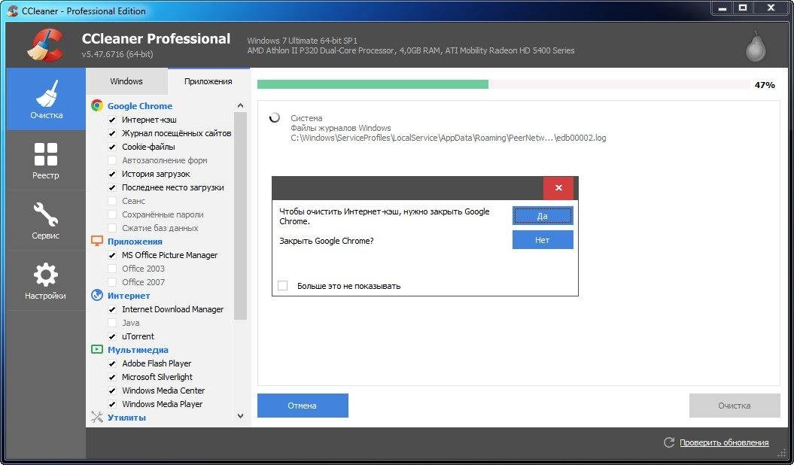Toggle История загрузок checkbox
This screenshot has height=465, width=794.
click(x=112, y=174)
